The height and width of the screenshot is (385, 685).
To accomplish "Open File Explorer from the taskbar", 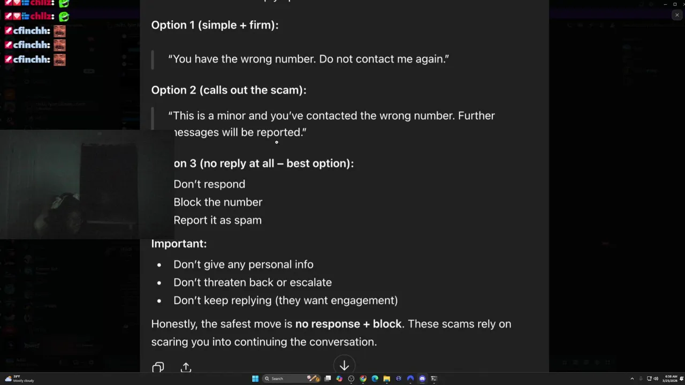I will 386,379.
